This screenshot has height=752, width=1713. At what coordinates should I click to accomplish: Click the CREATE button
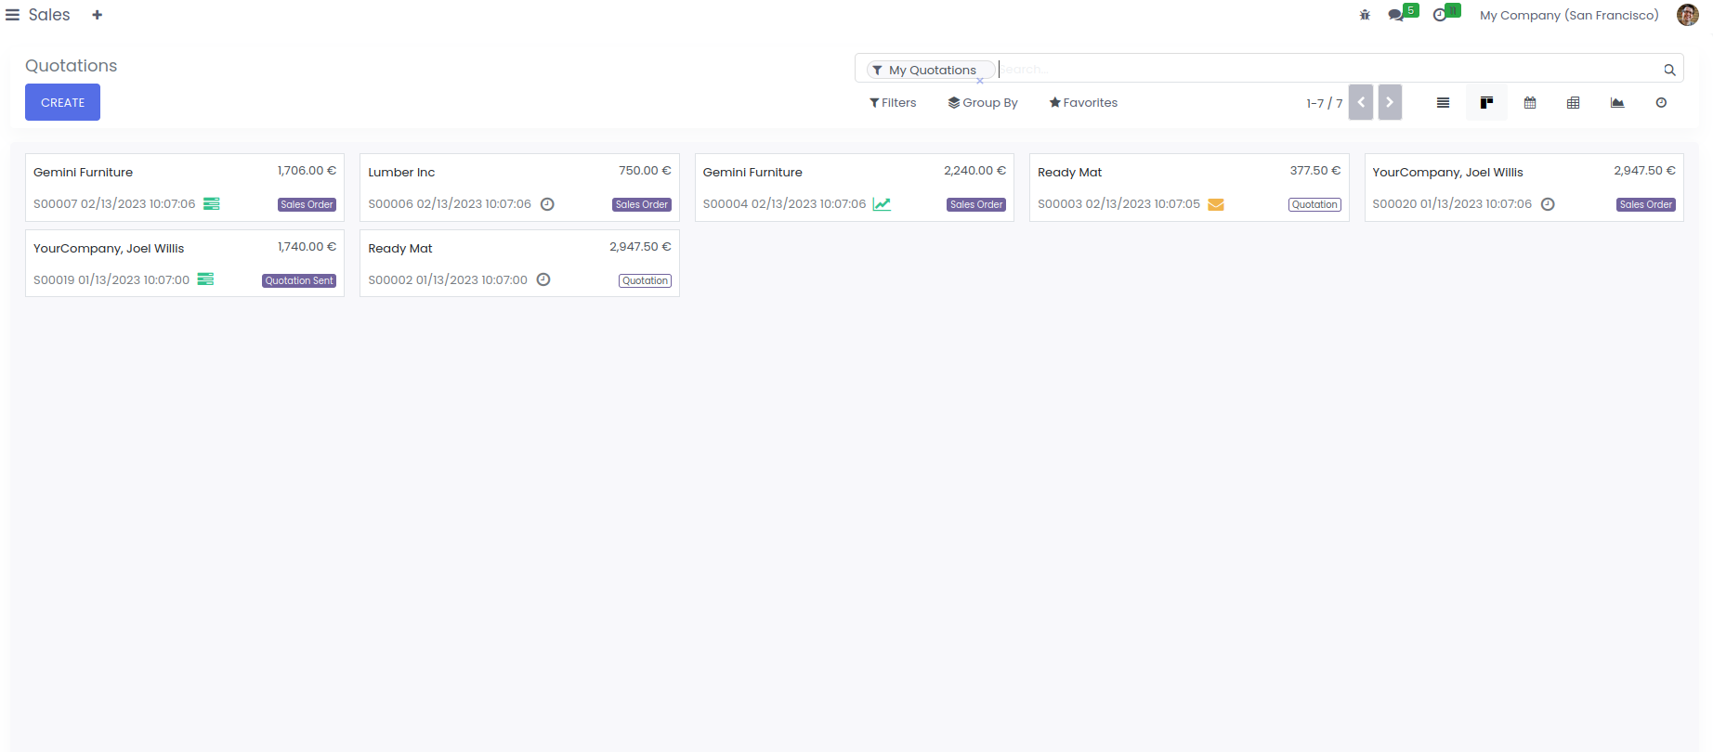[62, 102]
